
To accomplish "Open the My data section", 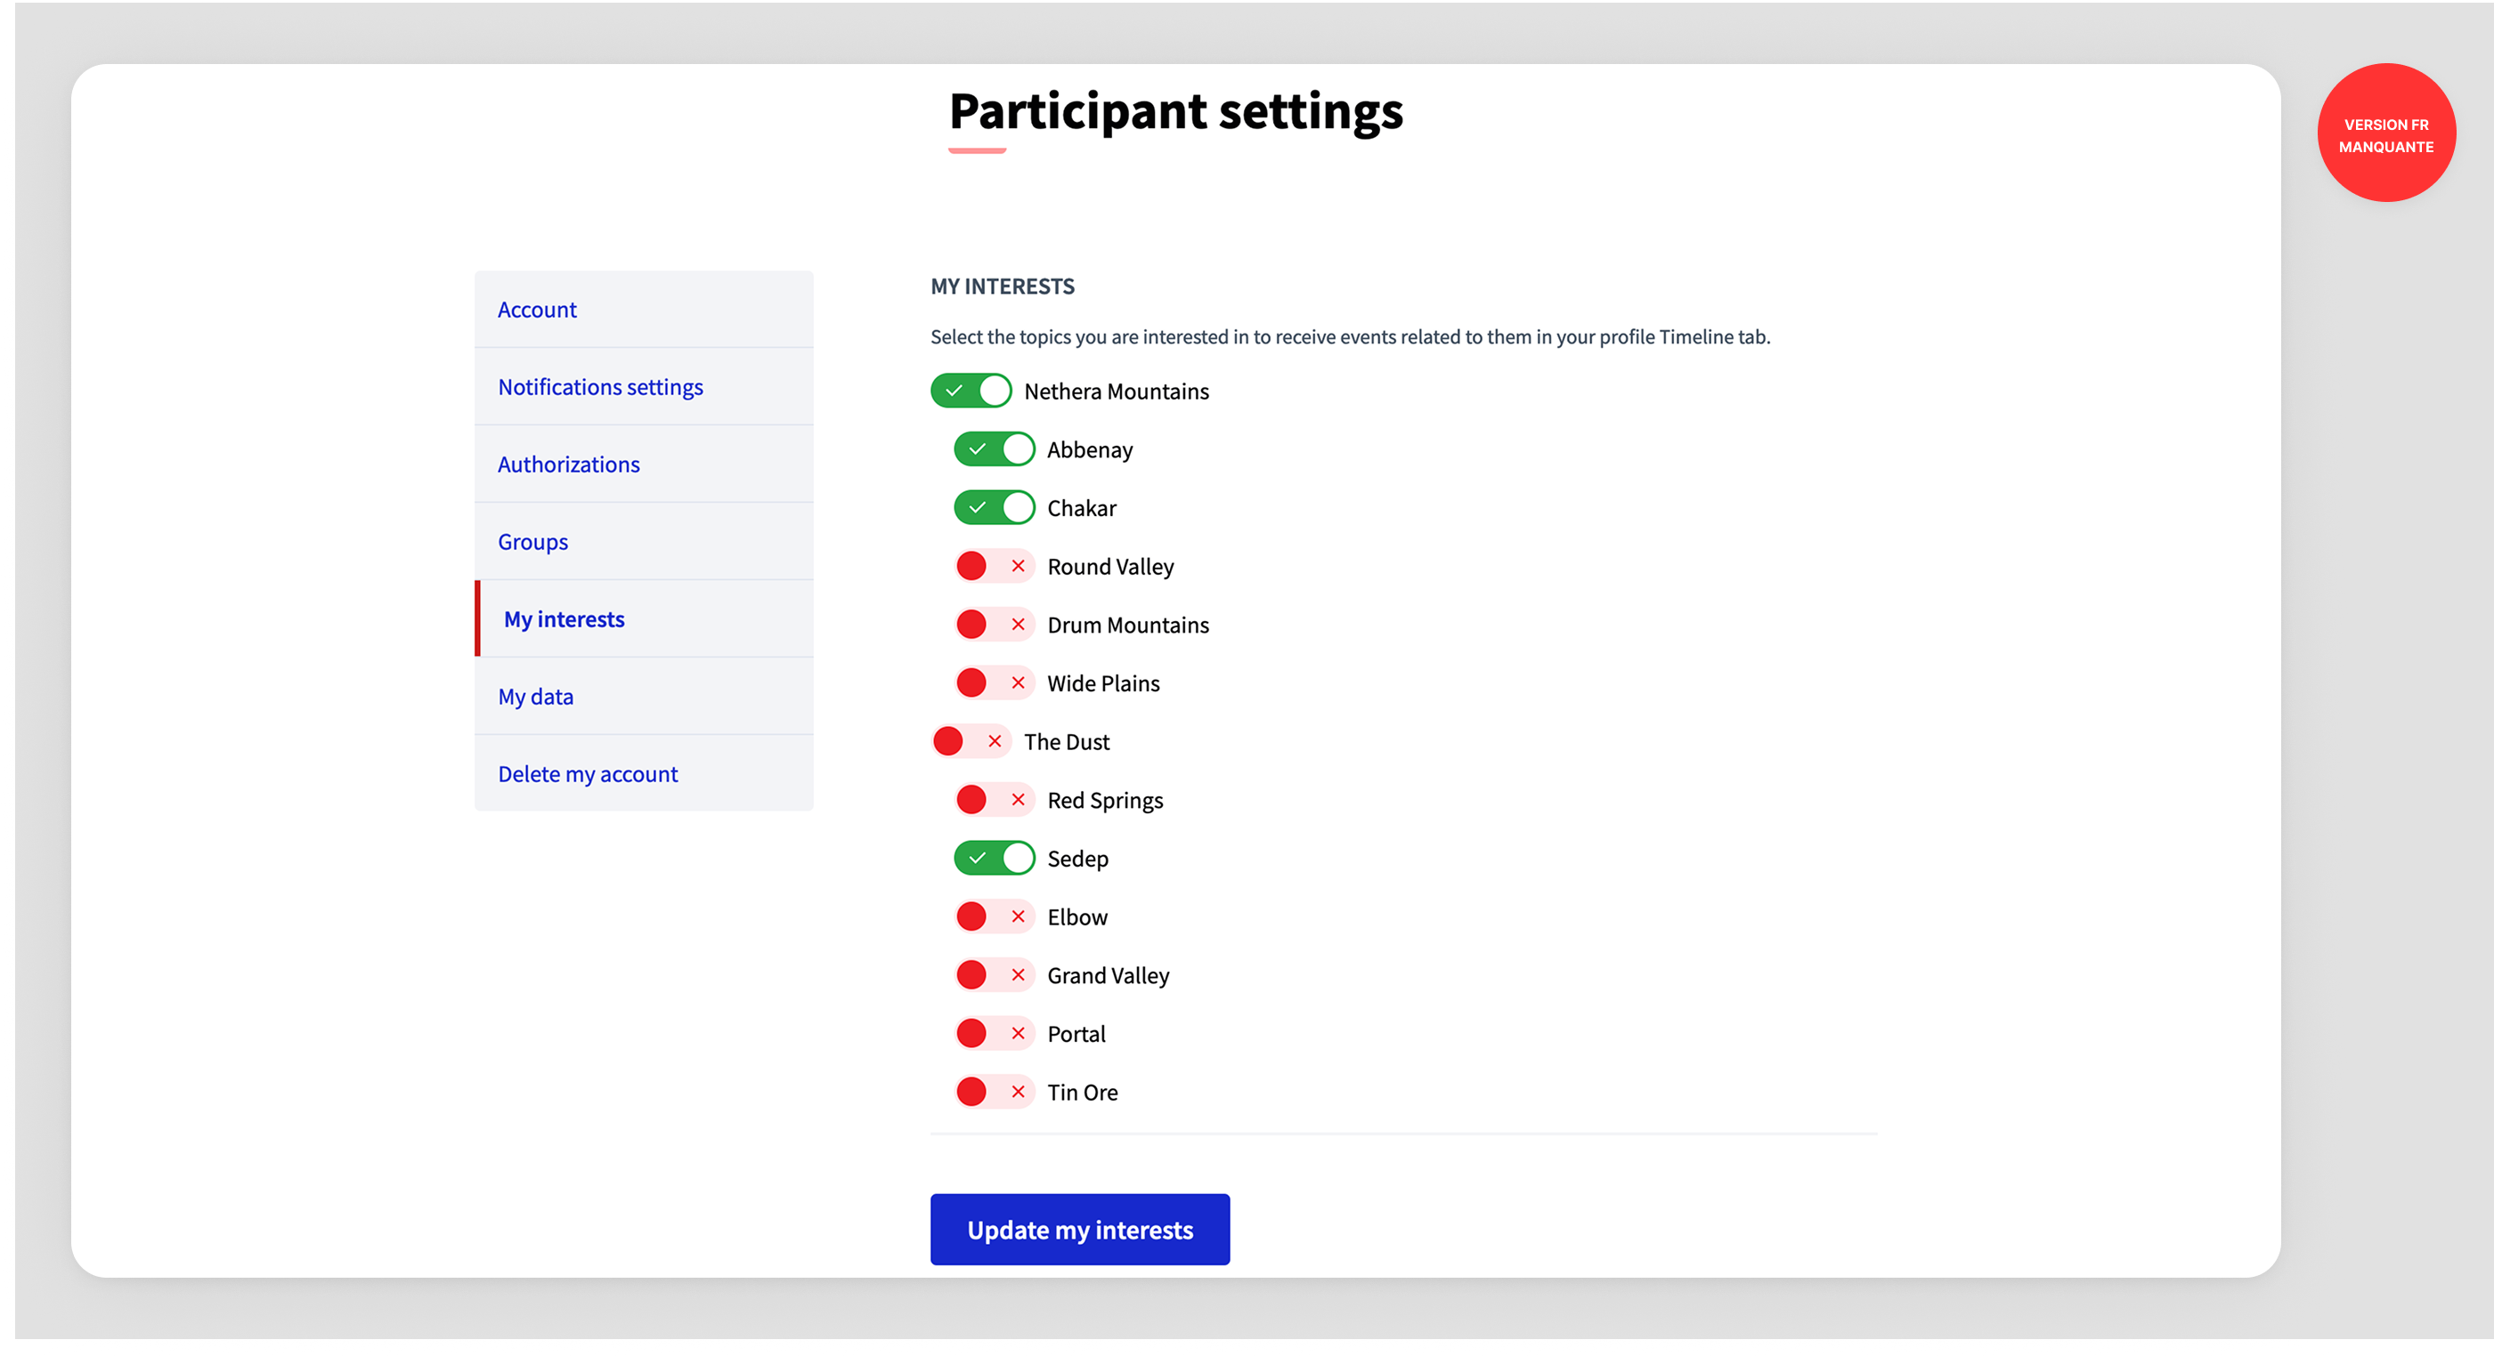I will (x=644, y=697).
